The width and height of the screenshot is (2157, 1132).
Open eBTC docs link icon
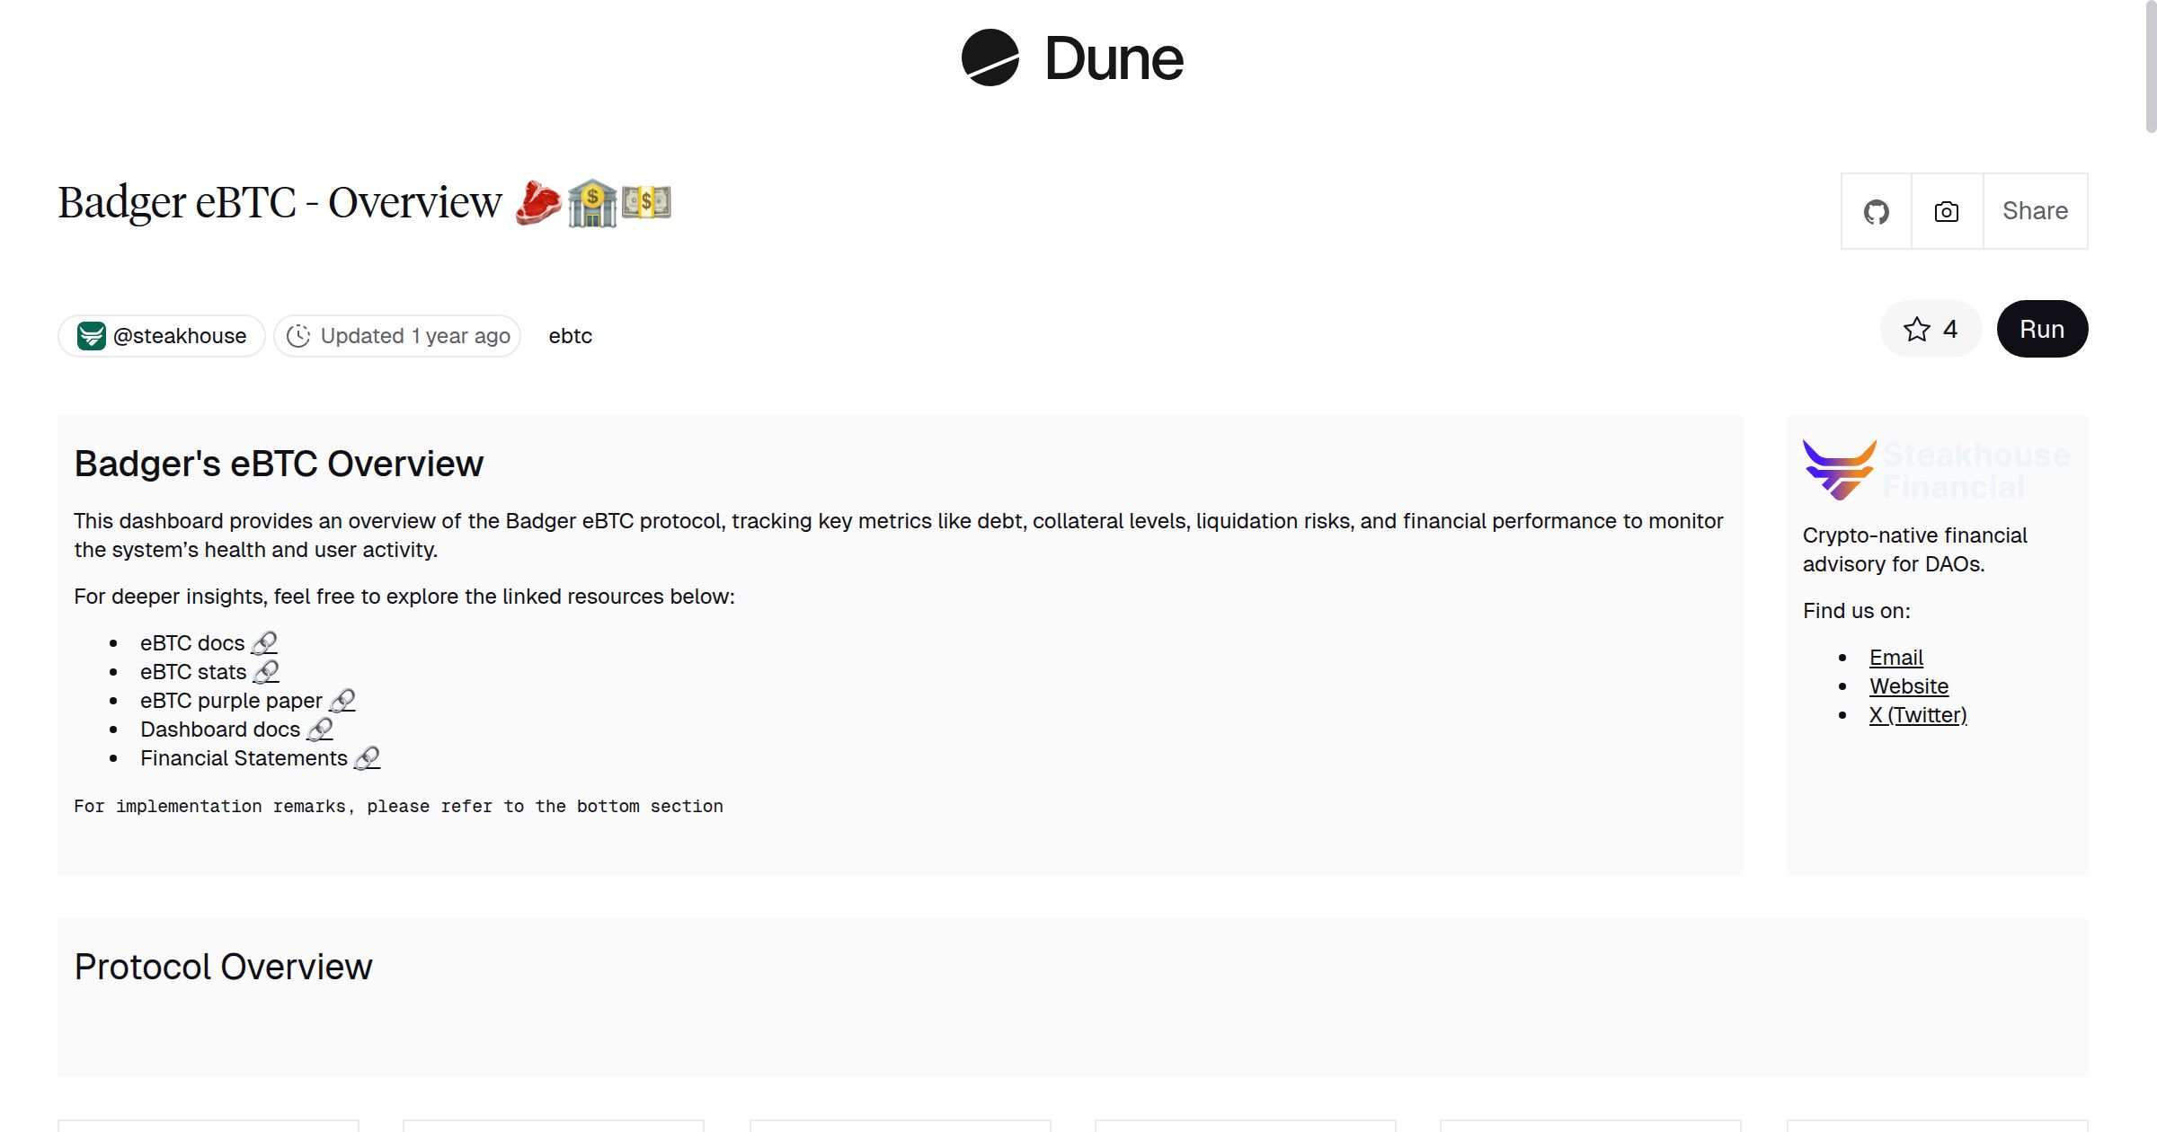click(x=264, y=643)
